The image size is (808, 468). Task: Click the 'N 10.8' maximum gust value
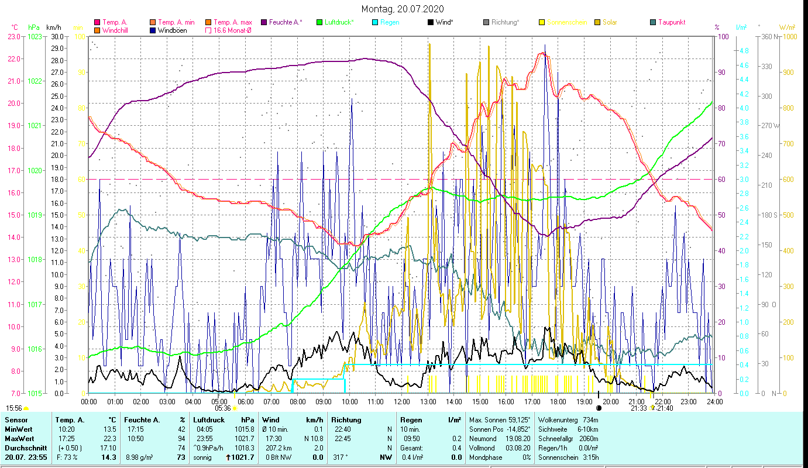click(x=314, y=439)
